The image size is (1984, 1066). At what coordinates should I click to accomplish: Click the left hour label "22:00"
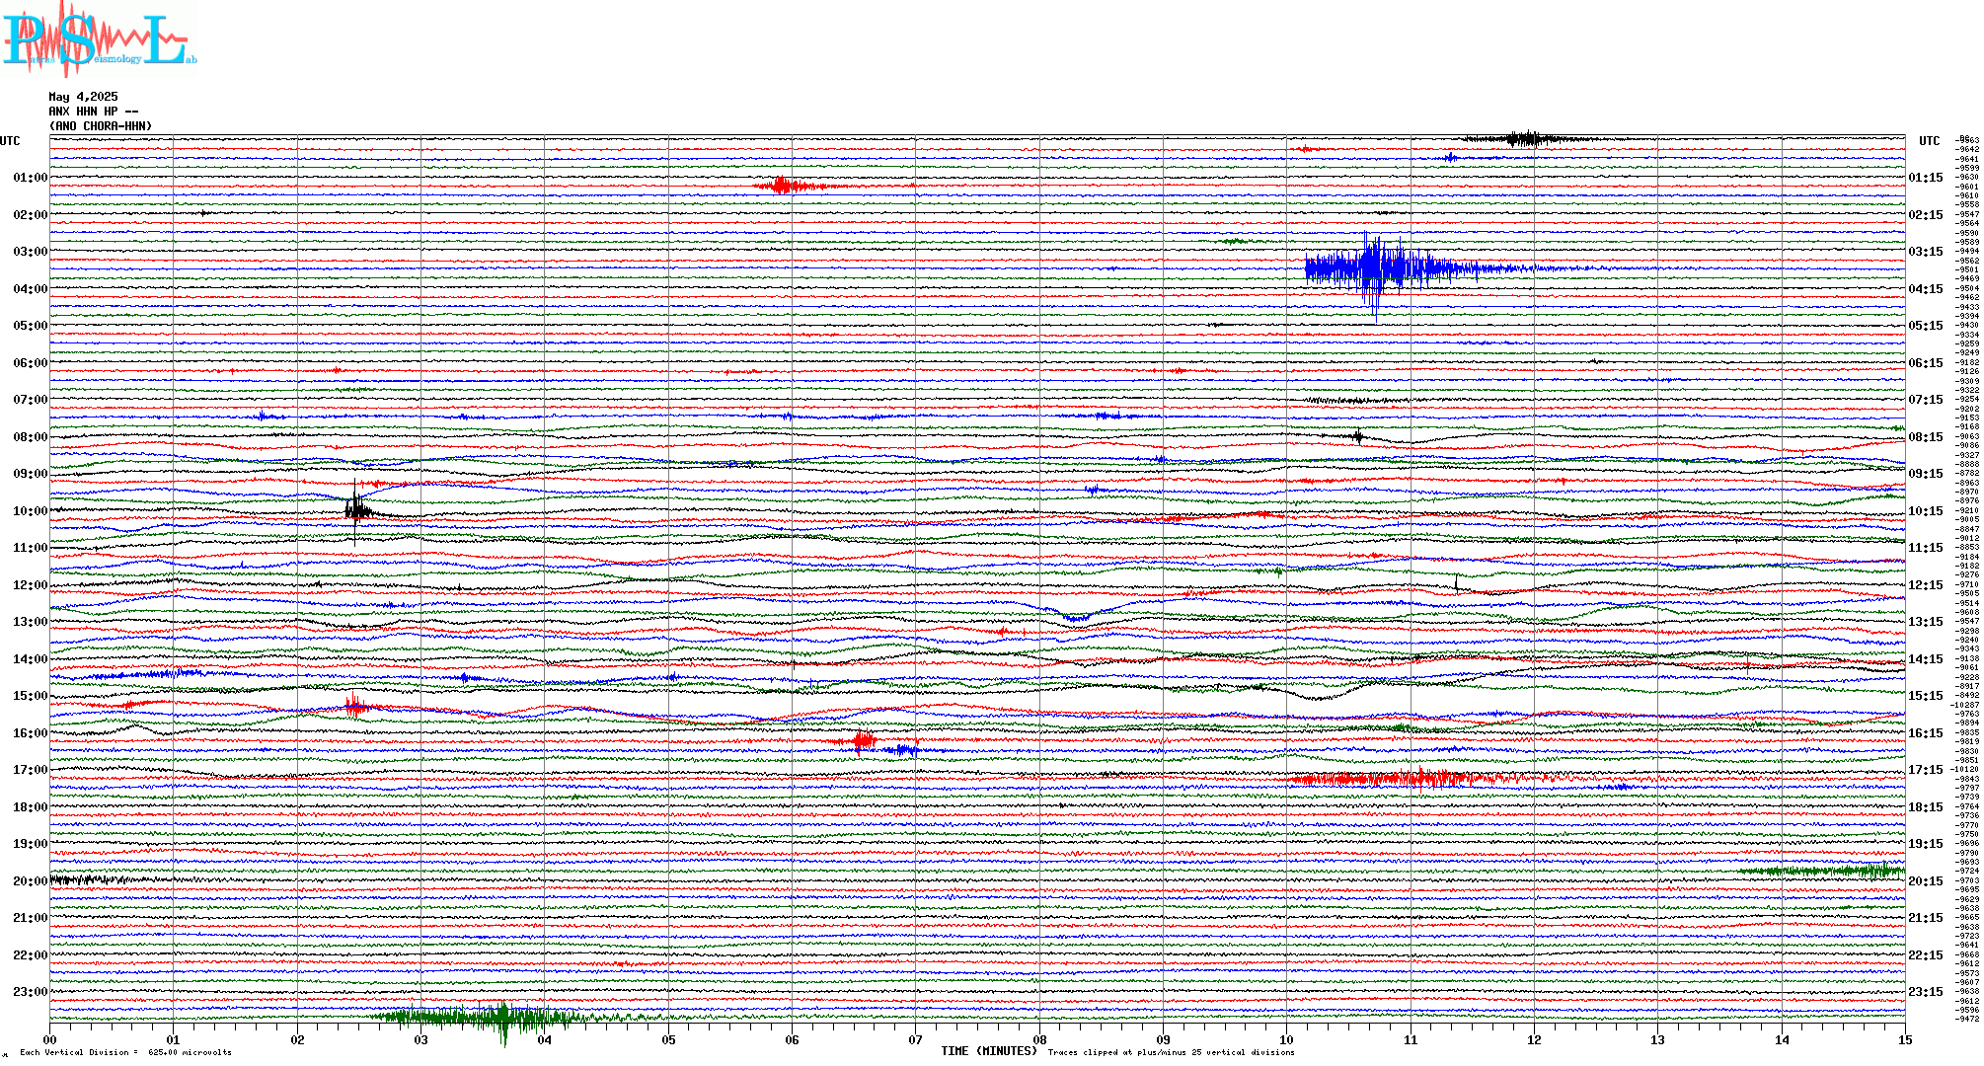click(x=31, y=955)
